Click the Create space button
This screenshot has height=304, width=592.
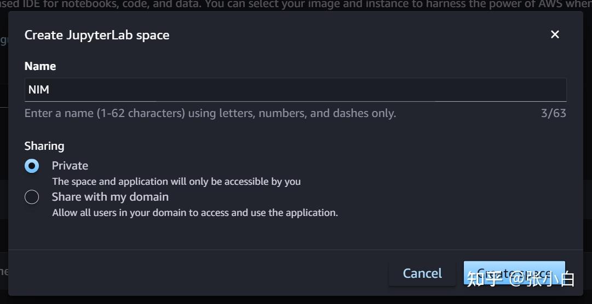(514, 273)
